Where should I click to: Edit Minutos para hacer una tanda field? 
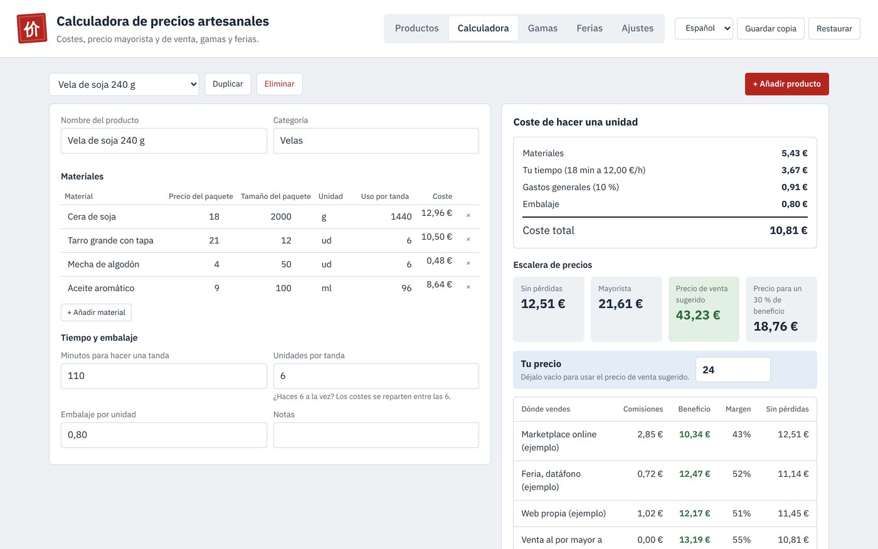pyautogui.click(x=164, y=376)
